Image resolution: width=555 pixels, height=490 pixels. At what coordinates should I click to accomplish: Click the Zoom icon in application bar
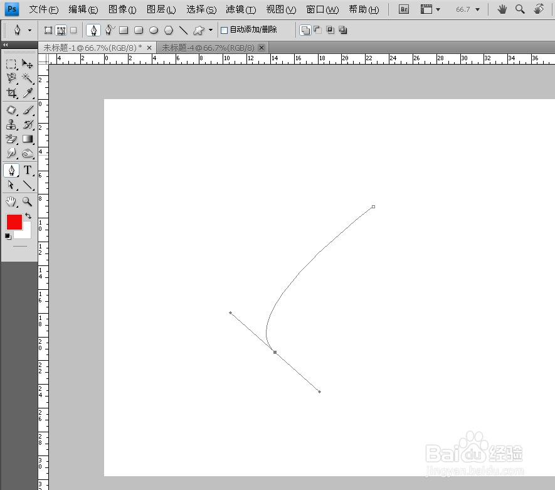[520, 9]
